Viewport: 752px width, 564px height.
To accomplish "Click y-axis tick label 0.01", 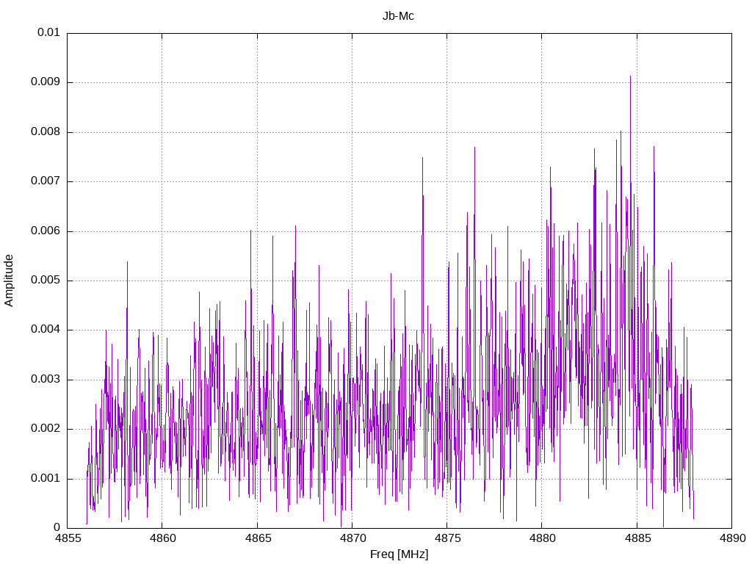I will 48,32.
